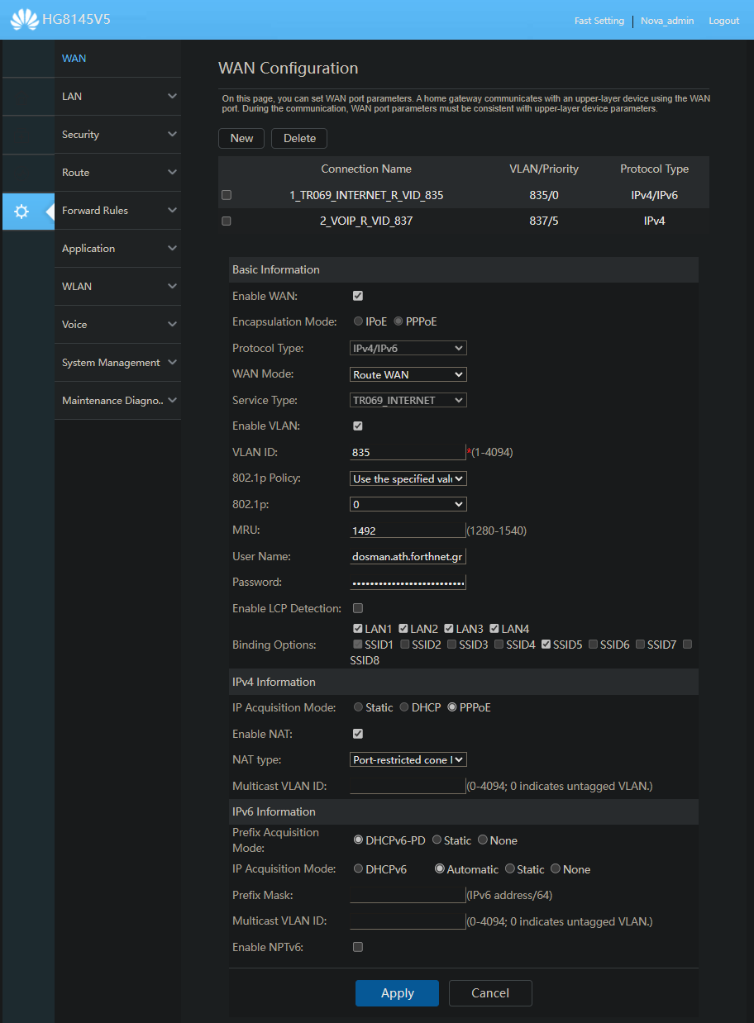The width and height of the screenshot is (754, 1023).
Task: Expand the Maintenance Diagnosis menu
Action: (x=118, y=401)
